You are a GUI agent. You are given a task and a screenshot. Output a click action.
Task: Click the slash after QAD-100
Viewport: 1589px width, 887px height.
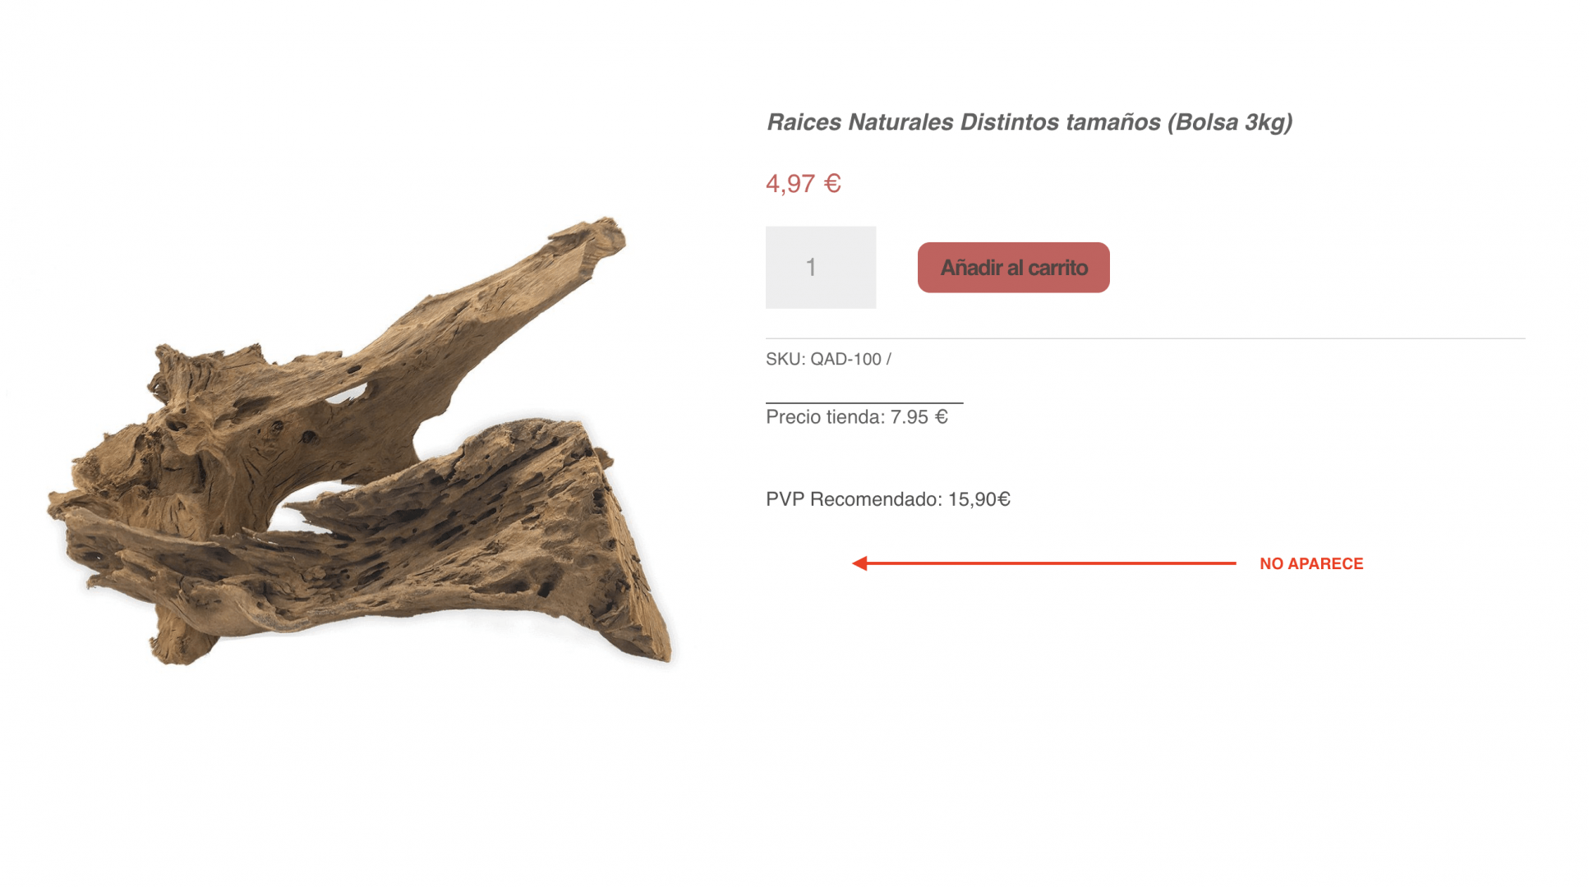[889, 359]
